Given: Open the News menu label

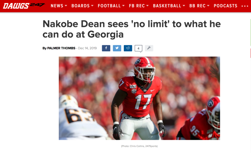Looking at the screenshot, I should (x=57, y=6).
